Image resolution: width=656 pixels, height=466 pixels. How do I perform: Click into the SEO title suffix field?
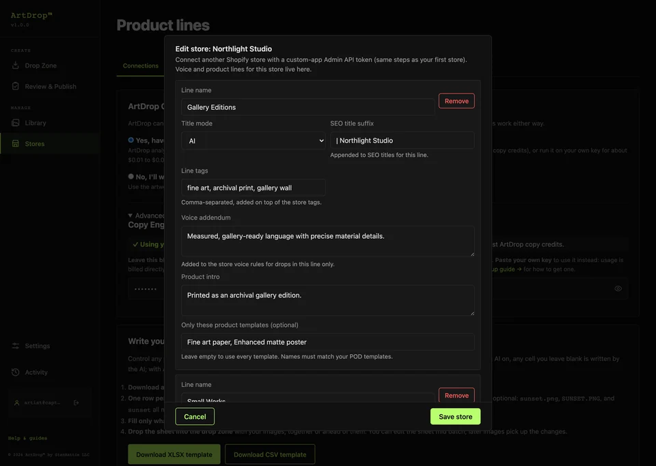[402, 141]
